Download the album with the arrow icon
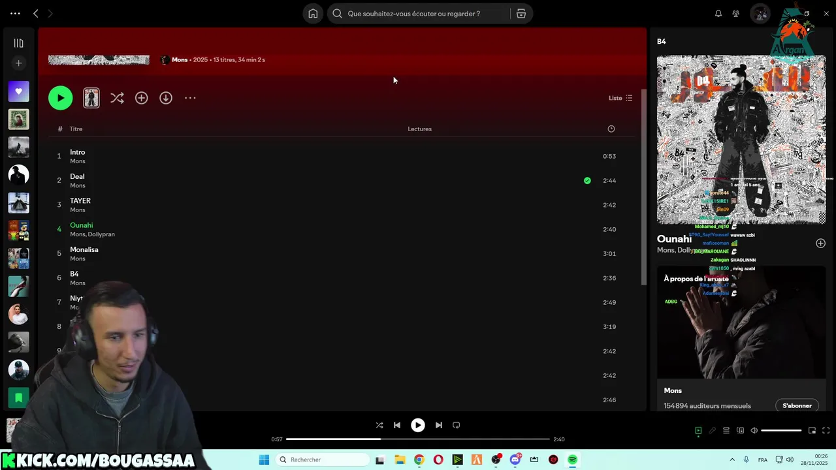The image size is (836, 470). [x=166, y=98]
